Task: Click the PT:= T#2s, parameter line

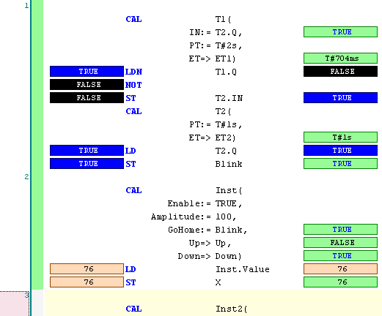Action: point(216,45)
